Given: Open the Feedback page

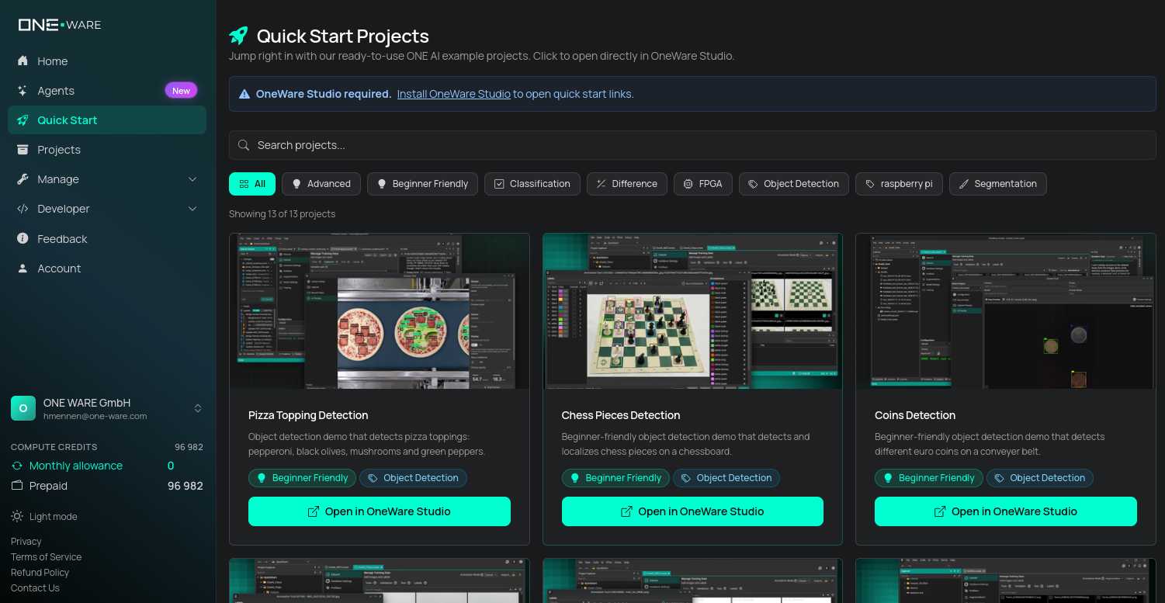Looking at the screenshot, I should click(107, 239).
